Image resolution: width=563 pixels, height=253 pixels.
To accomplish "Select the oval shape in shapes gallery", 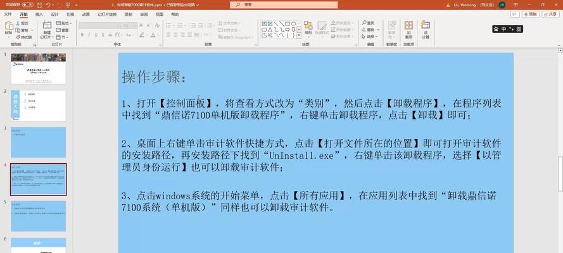I will (x=293, y=23).
